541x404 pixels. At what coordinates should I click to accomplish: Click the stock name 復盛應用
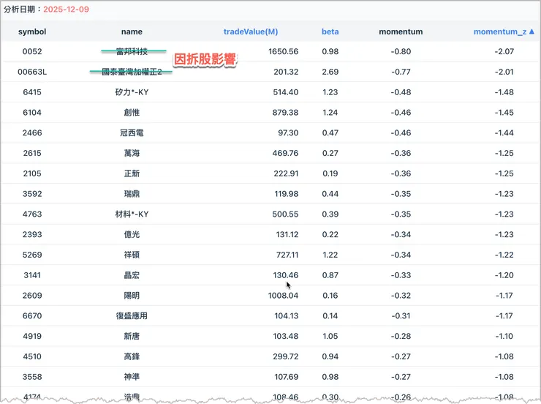[x=132, y=316]
